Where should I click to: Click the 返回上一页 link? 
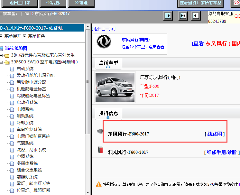tap(104, 29)
